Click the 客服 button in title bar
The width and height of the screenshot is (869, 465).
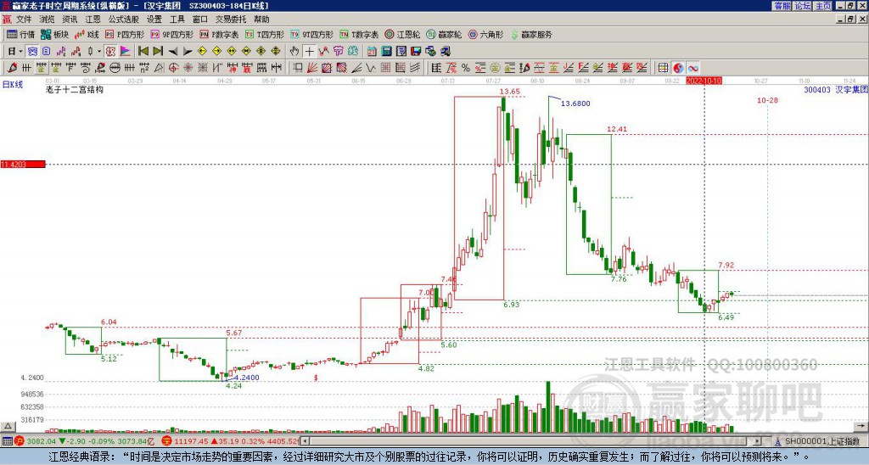[x=782, y=6]
